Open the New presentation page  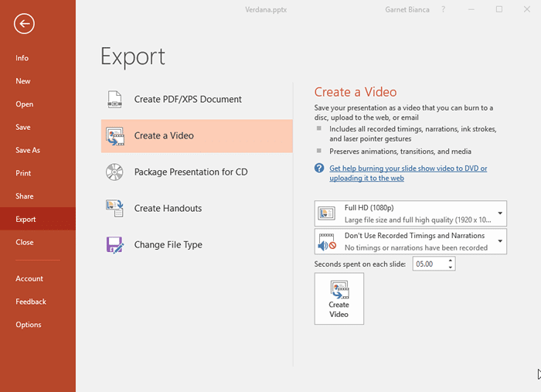tap(22, 81)
